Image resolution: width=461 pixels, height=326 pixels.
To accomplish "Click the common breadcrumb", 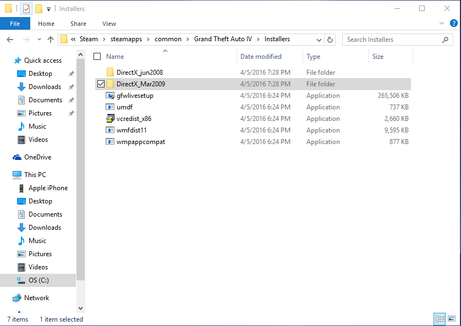I will (x=168, y=39).
